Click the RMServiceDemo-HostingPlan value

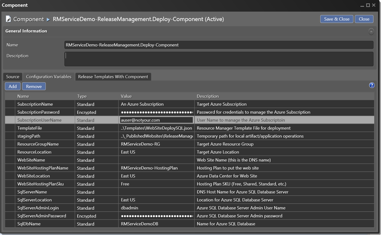pyautogui.click(x=157, y=168)
